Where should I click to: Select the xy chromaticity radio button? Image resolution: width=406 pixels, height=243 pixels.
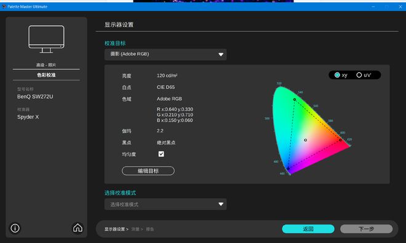(337, 75)
